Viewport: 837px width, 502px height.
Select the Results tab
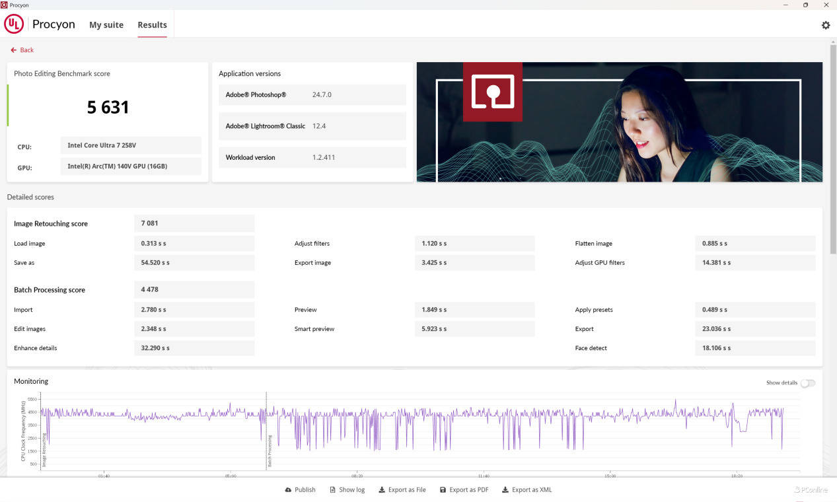point(152,25)
